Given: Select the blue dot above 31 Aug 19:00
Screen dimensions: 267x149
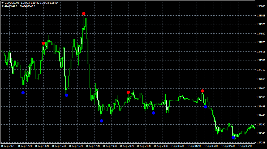Looking at the screenshot, I should click(x=102, y=121).
